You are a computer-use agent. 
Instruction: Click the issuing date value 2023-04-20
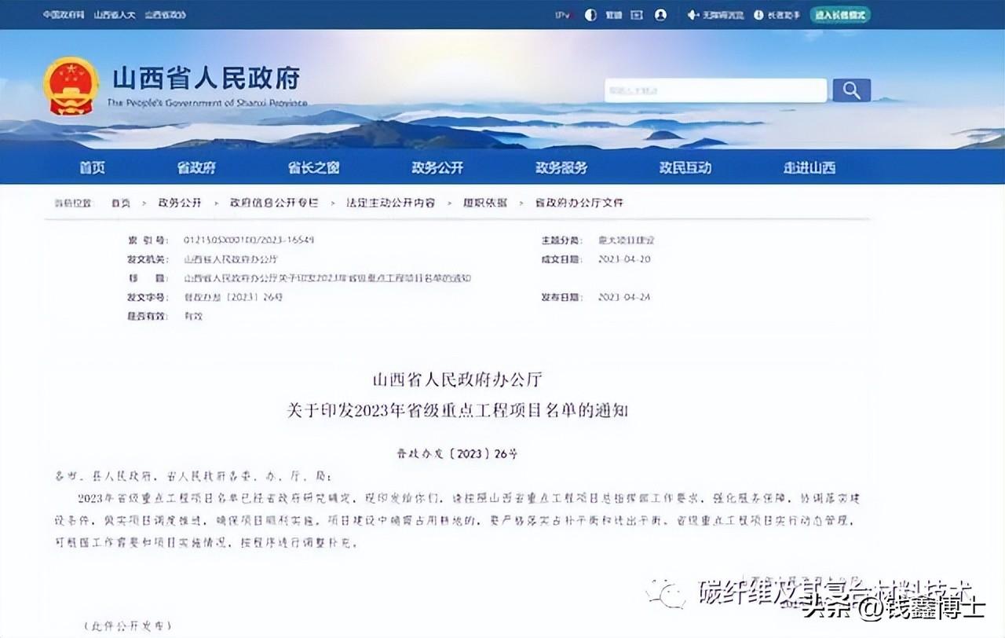(624, 259)
